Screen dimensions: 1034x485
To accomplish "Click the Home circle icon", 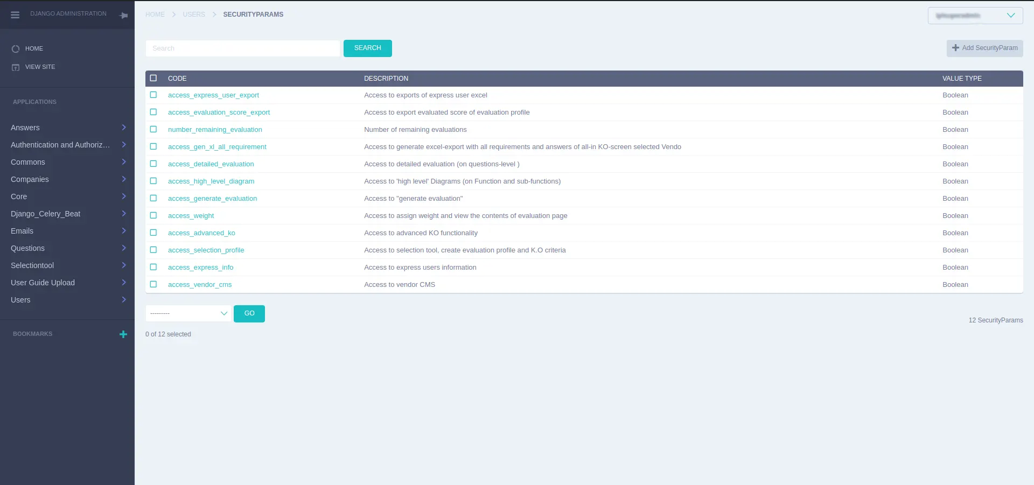I will tap(16, 49).
